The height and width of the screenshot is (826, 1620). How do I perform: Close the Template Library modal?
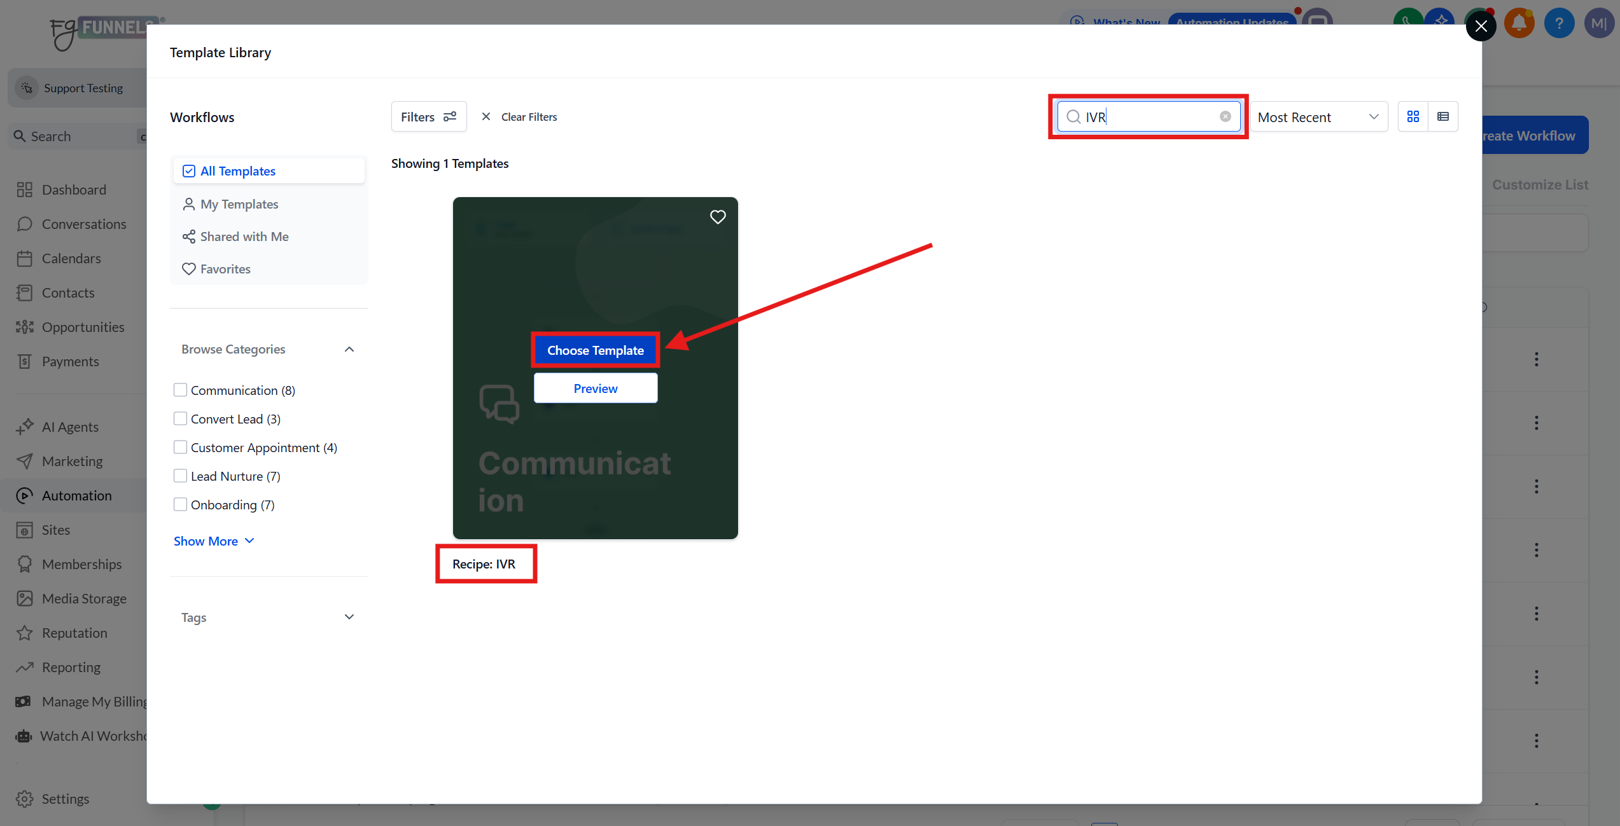tap(1481, 26)
